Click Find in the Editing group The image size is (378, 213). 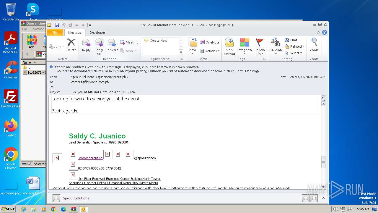pos(291,40)
